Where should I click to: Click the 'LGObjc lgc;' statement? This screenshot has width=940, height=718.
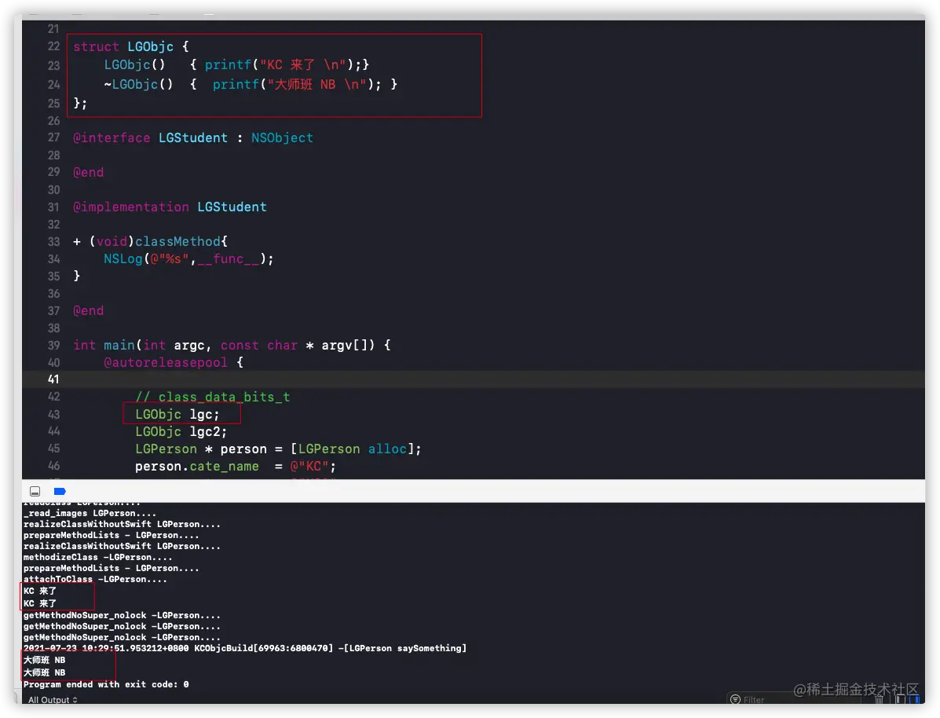pyautogui.click(x=177, y=415)
